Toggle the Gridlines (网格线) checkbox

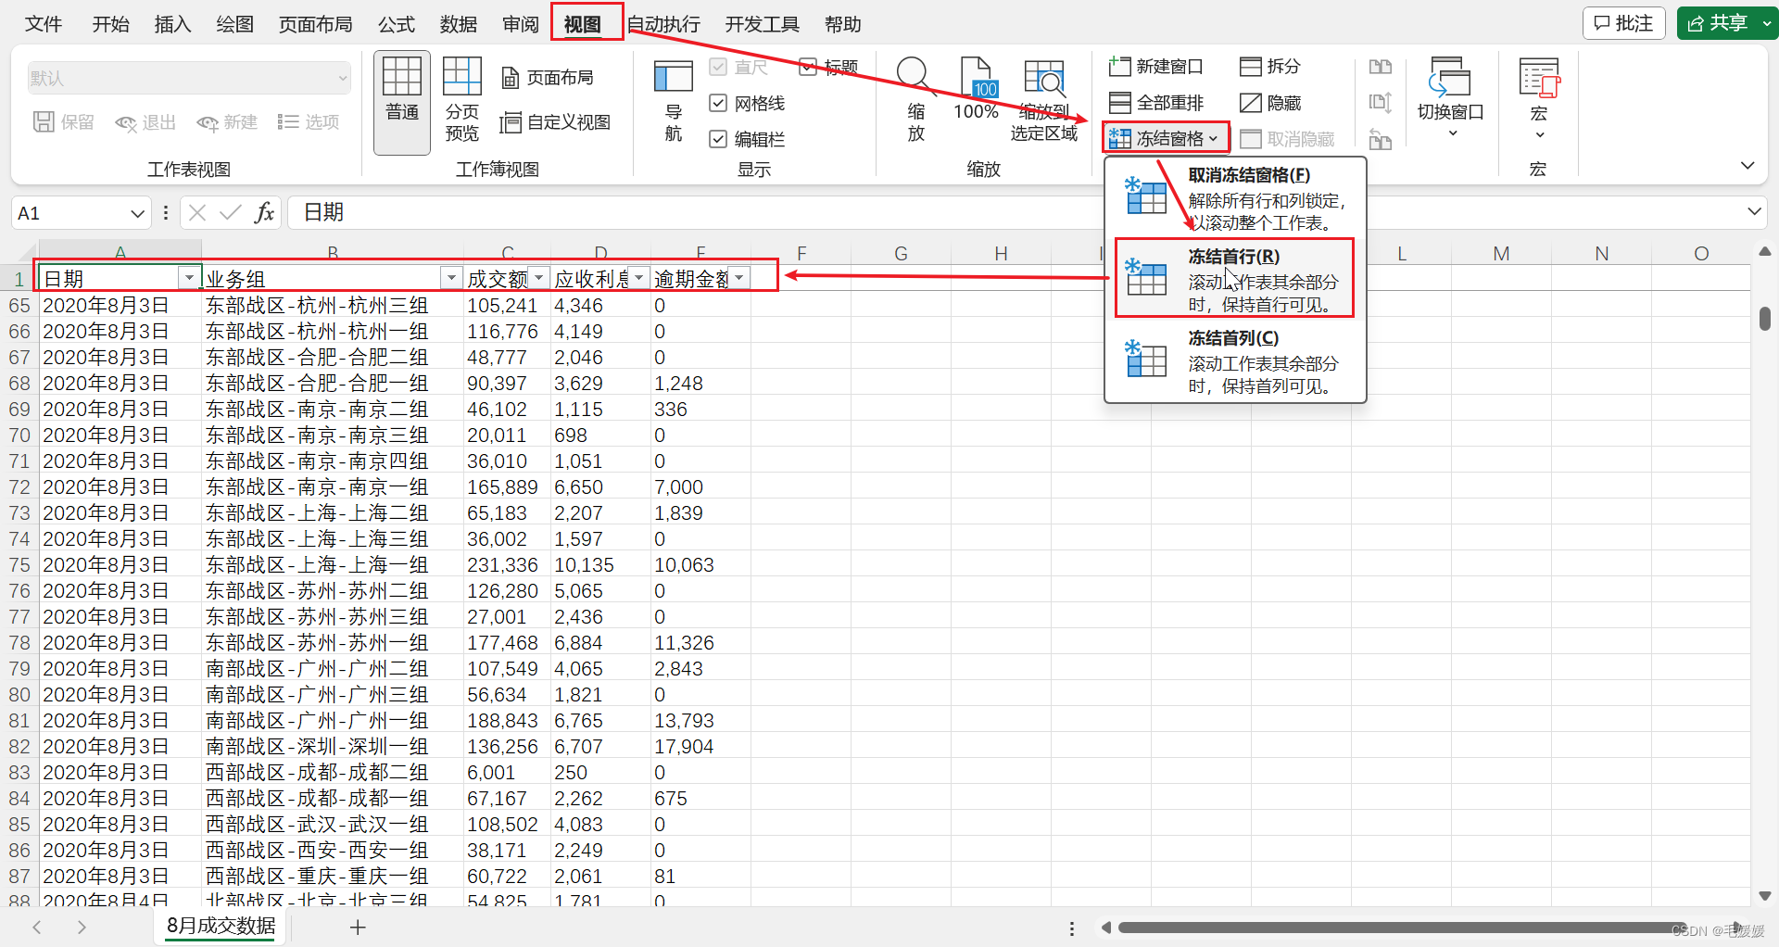pyautogui.click(x=718, y=103)
